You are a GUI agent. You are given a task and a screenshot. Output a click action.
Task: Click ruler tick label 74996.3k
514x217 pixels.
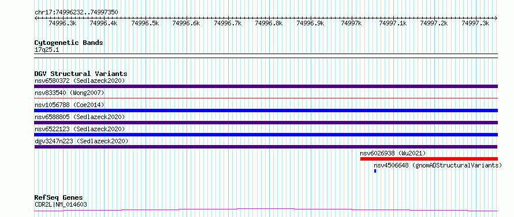[62, 23]
